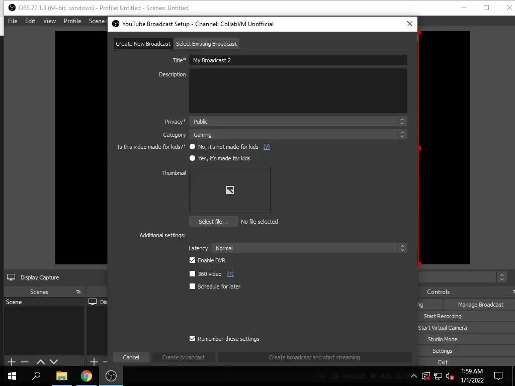This screenshot has height=386, width=515.
Task: Click the thumbnail placeholder image icon
Action: click(229, 190)
